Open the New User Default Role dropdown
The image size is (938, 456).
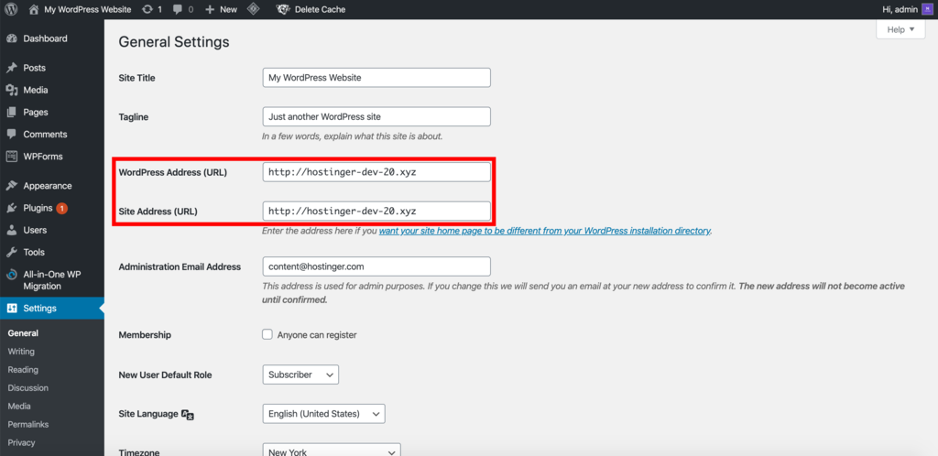(x=300, y=375)
